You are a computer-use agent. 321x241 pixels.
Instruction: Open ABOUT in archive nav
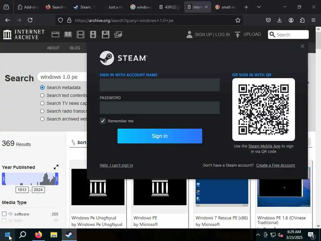(53, 48)
